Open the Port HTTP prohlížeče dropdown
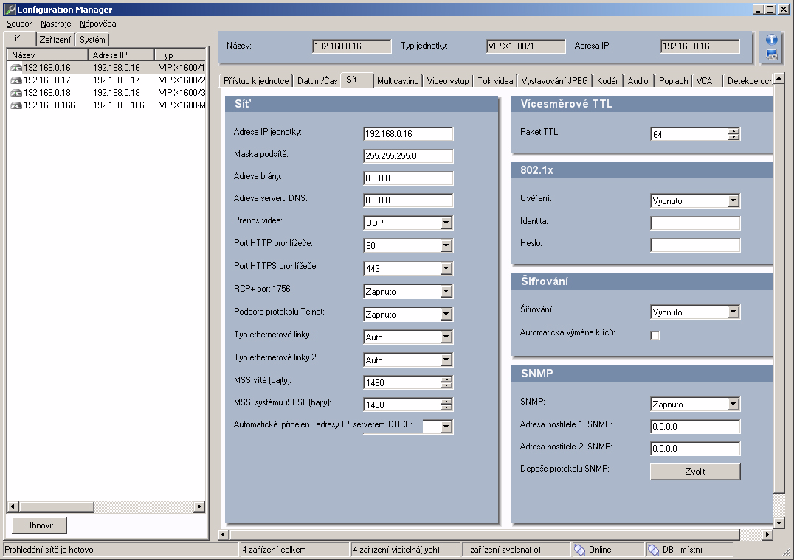The image size is (794, 560). point(446,245)
